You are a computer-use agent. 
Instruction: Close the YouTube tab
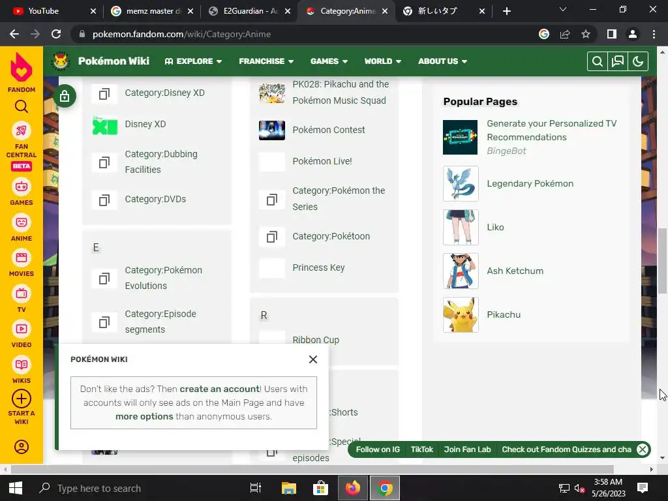93,12
